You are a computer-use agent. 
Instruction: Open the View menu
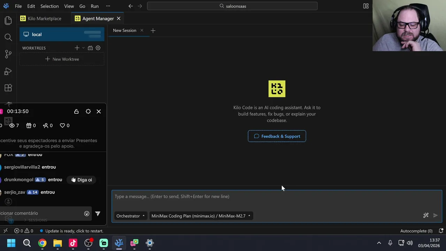(x=69, y=6)
